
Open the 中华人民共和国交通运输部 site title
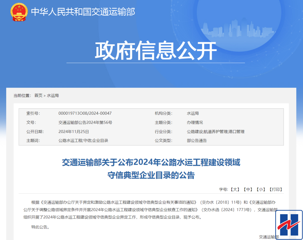(x=83, y=12)
